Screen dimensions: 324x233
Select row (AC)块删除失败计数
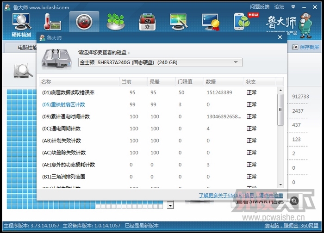158,153
